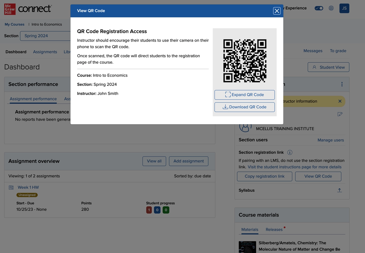
Task: Click the Copy registration link button
Action: (x=265, y=176)
